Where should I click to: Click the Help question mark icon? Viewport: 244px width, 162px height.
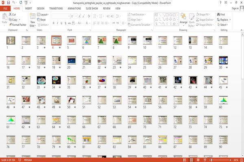pyautogui.click(x=220, y=3)
